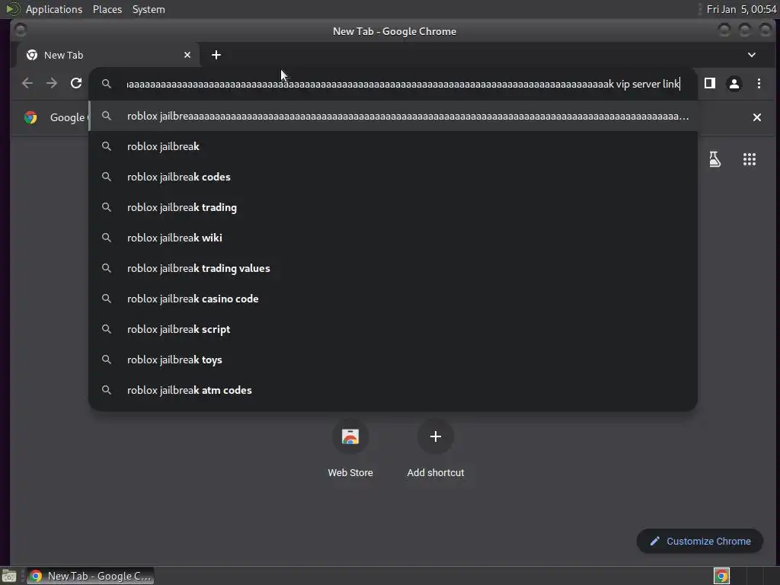Select the long 'roblox jailbreaaaa...' suggestion

pos(394,117)
